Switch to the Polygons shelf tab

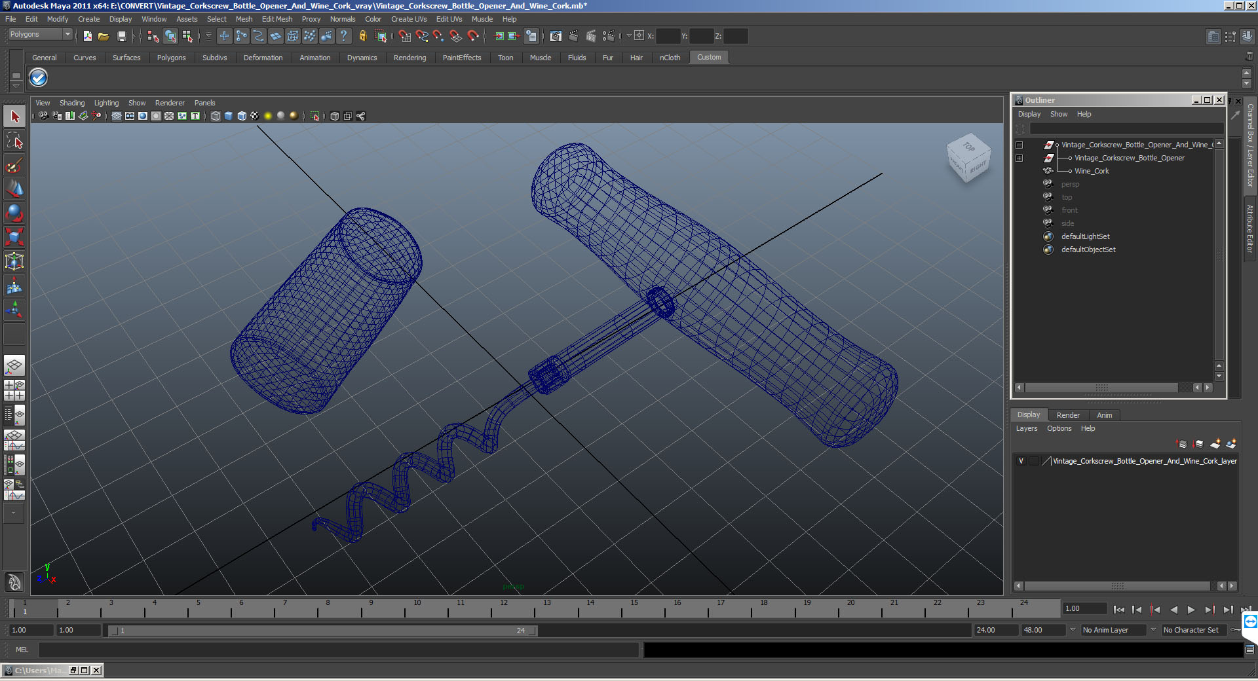(171, 58)
